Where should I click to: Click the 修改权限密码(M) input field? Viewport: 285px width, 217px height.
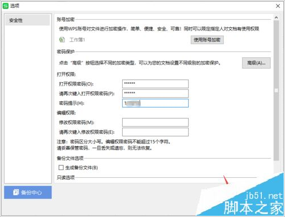pos(156,122)
